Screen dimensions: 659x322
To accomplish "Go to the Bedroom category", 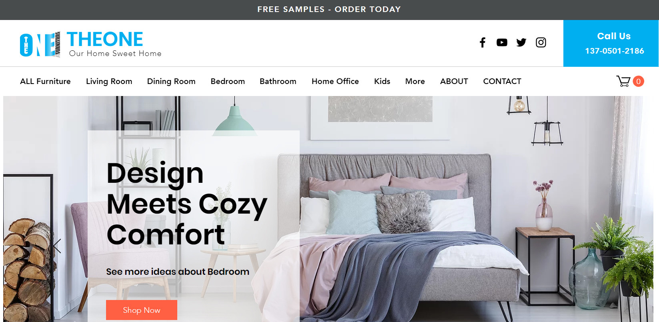I will [x=228, y=81].
